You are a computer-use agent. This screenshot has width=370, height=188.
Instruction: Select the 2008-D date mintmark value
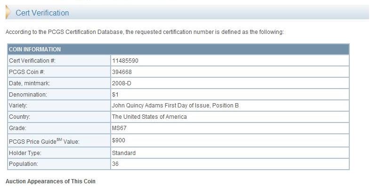[x=121, y=83]
